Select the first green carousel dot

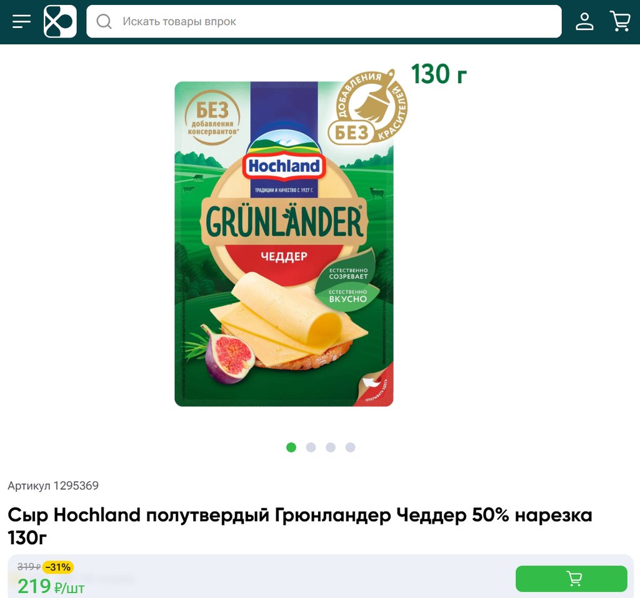(291, 447)
